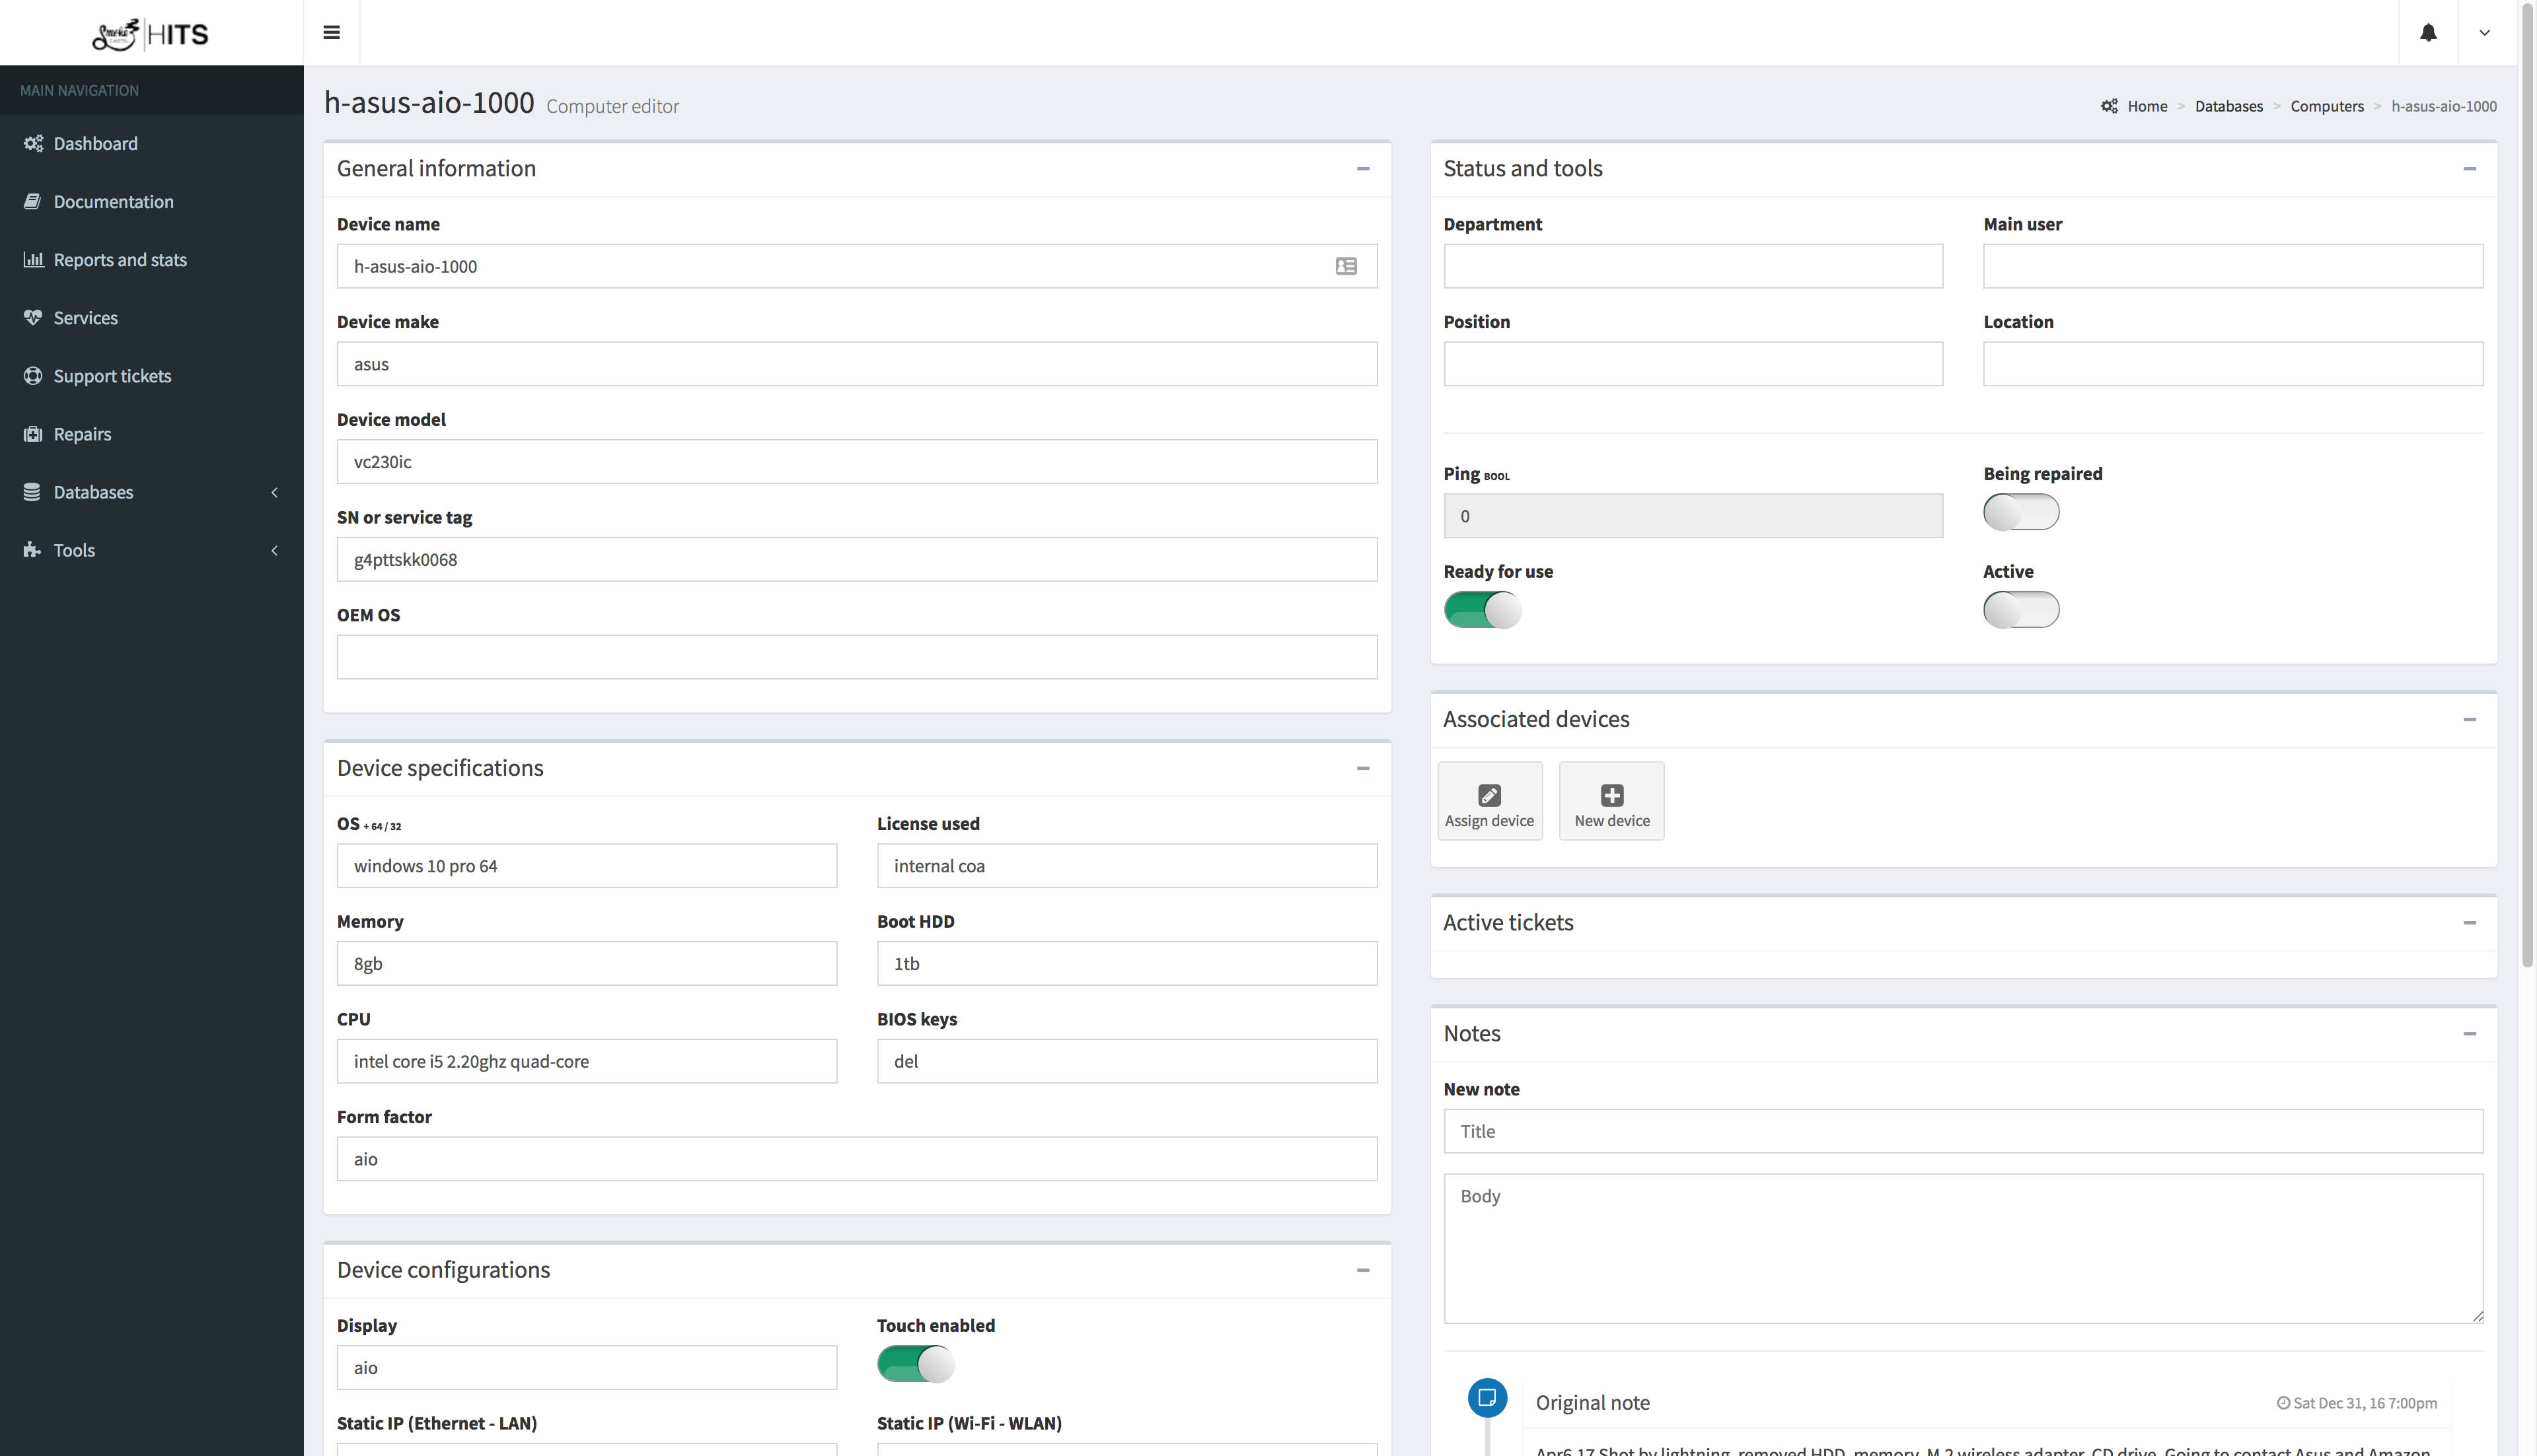
Task: Click the new note Title field
Action: 1962,1131
